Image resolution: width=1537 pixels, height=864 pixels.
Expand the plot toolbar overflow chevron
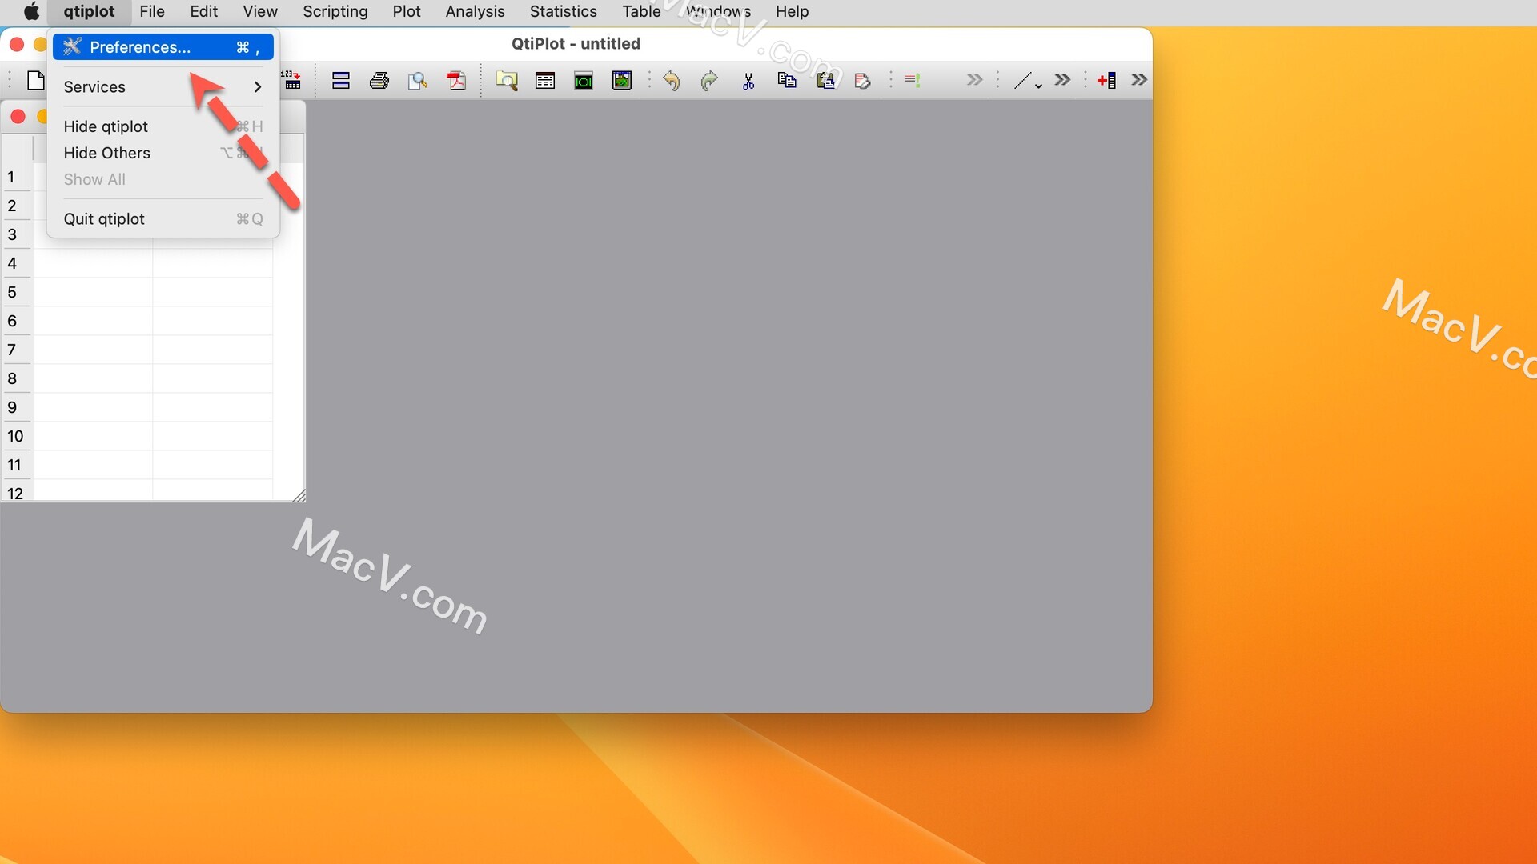coord(1062,80)
